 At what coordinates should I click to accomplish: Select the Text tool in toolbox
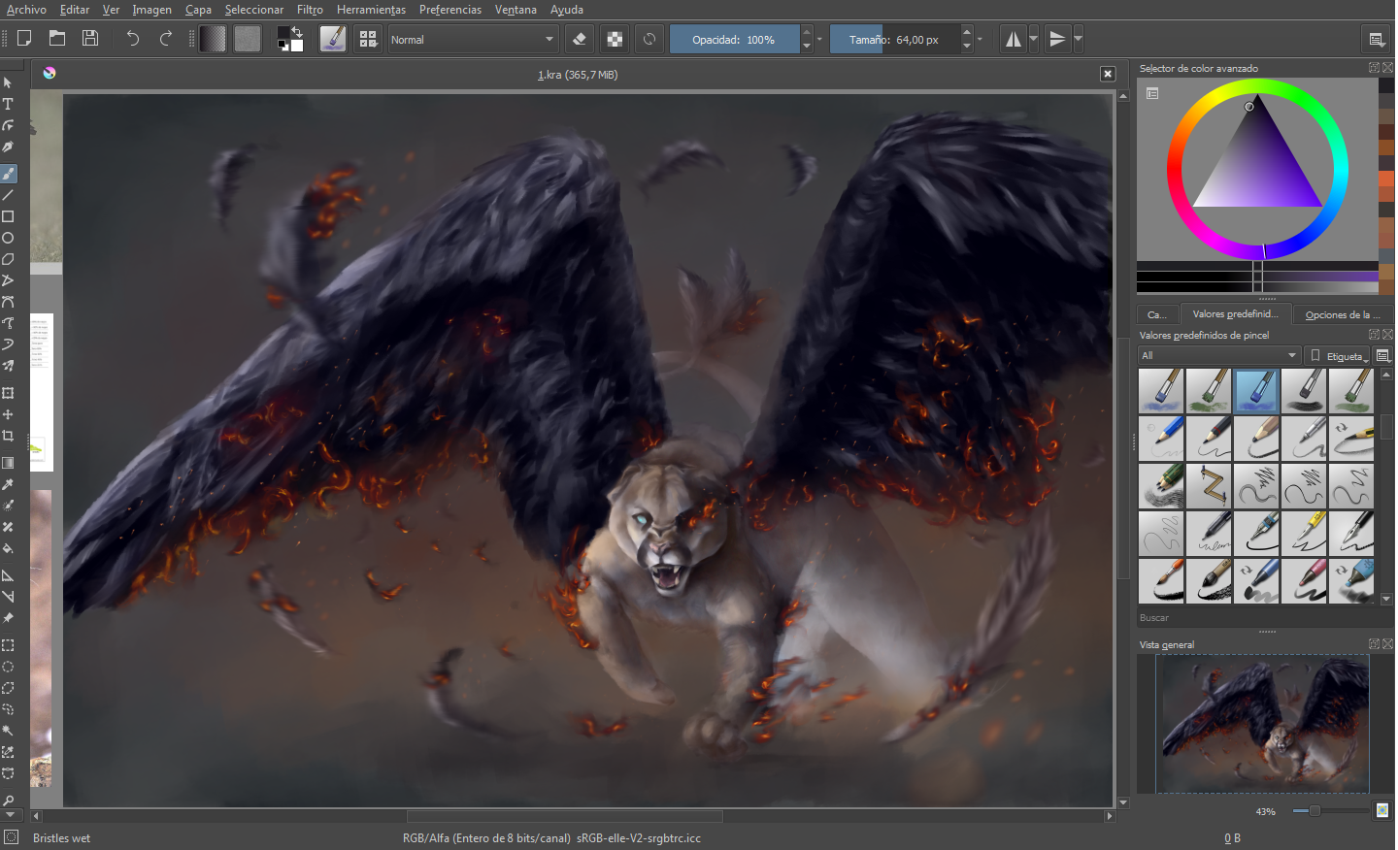(8, 104)
